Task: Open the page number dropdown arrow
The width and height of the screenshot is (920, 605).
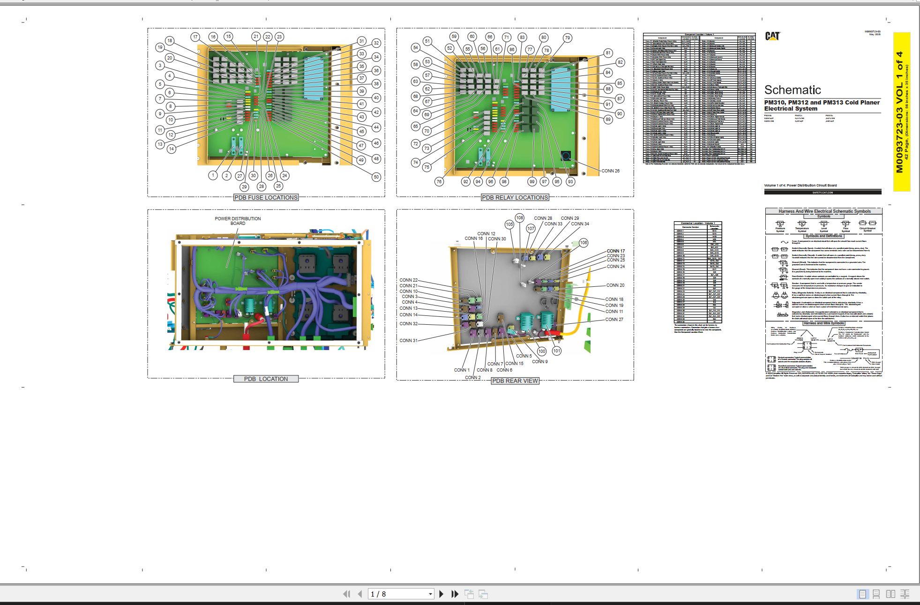Action: pos(430,594)
